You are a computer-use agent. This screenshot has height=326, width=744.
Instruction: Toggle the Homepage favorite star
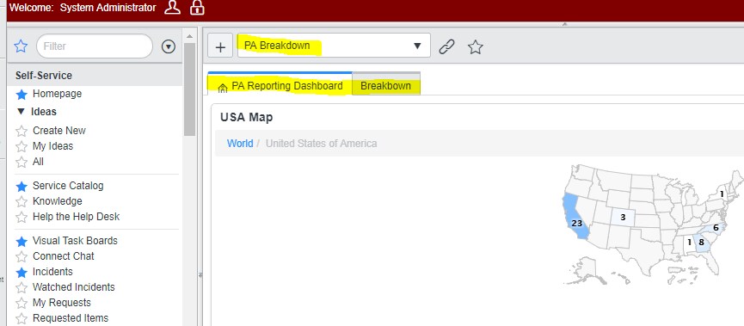coord(22,95)
